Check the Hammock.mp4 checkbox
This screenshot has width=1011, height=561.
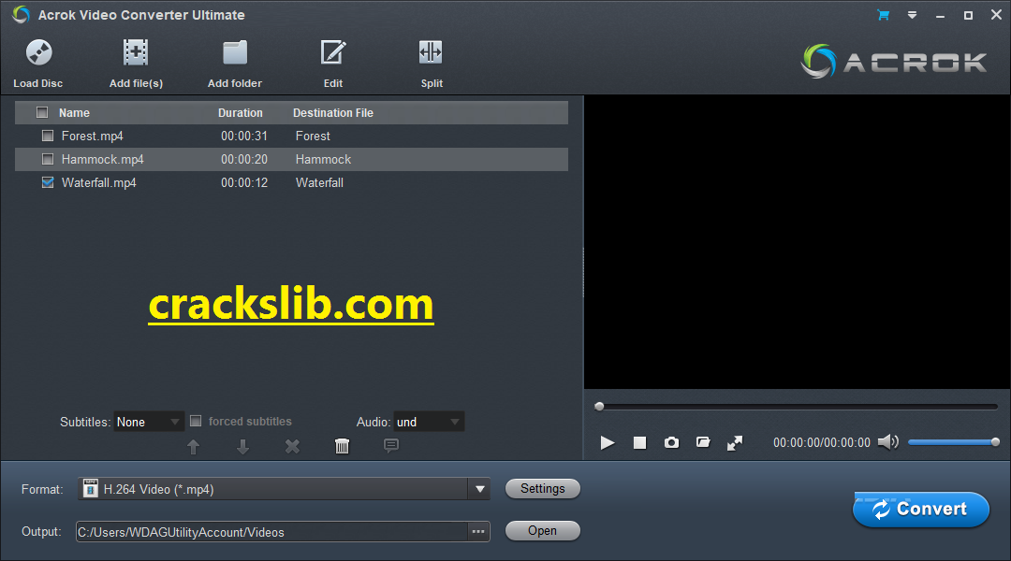pyautogui.click(x=47, y=159)
